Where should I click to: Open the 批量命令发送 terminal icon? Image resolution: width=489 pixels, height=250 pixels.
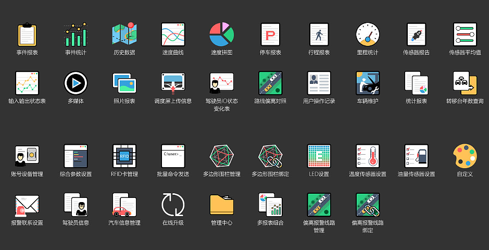click(x=173, y=156)
